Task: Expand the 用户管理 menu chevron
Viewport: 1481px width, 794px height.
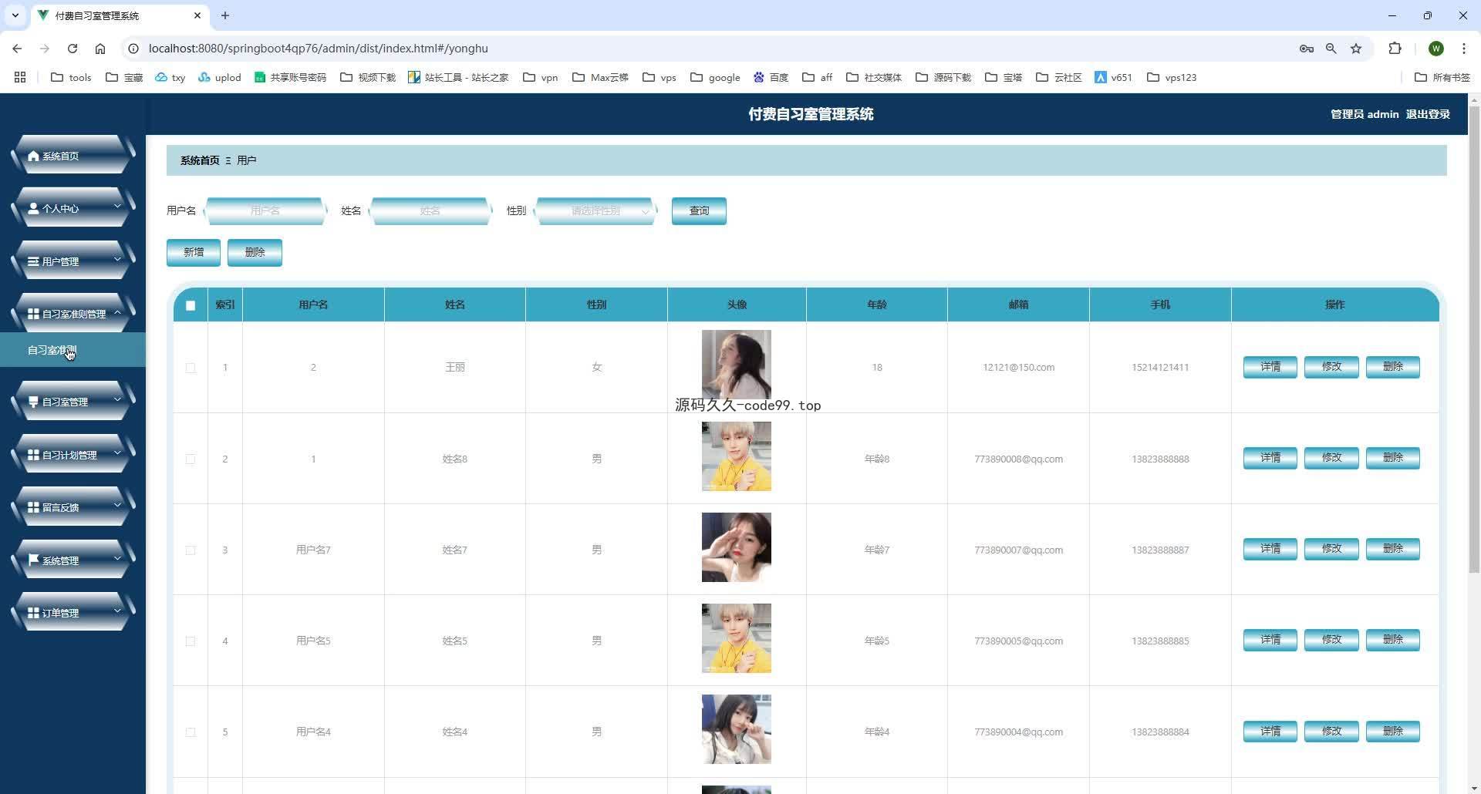Action: (117, 259)
